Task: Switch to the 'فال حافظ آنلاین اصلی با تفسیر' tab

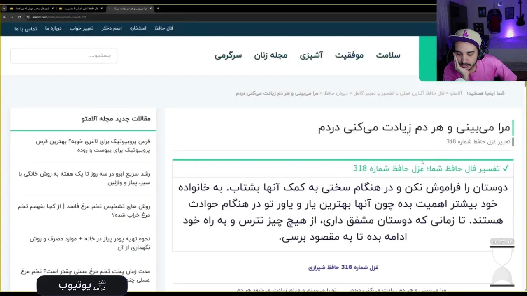Action: tap(81, 8)
